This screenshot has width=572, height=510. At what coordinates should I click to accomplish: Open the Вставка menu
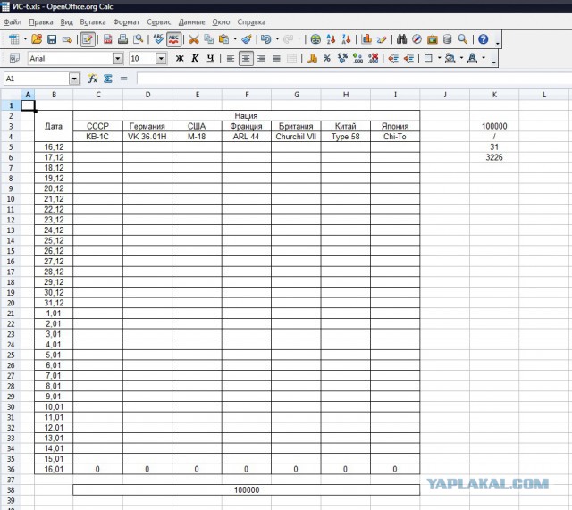93,22
